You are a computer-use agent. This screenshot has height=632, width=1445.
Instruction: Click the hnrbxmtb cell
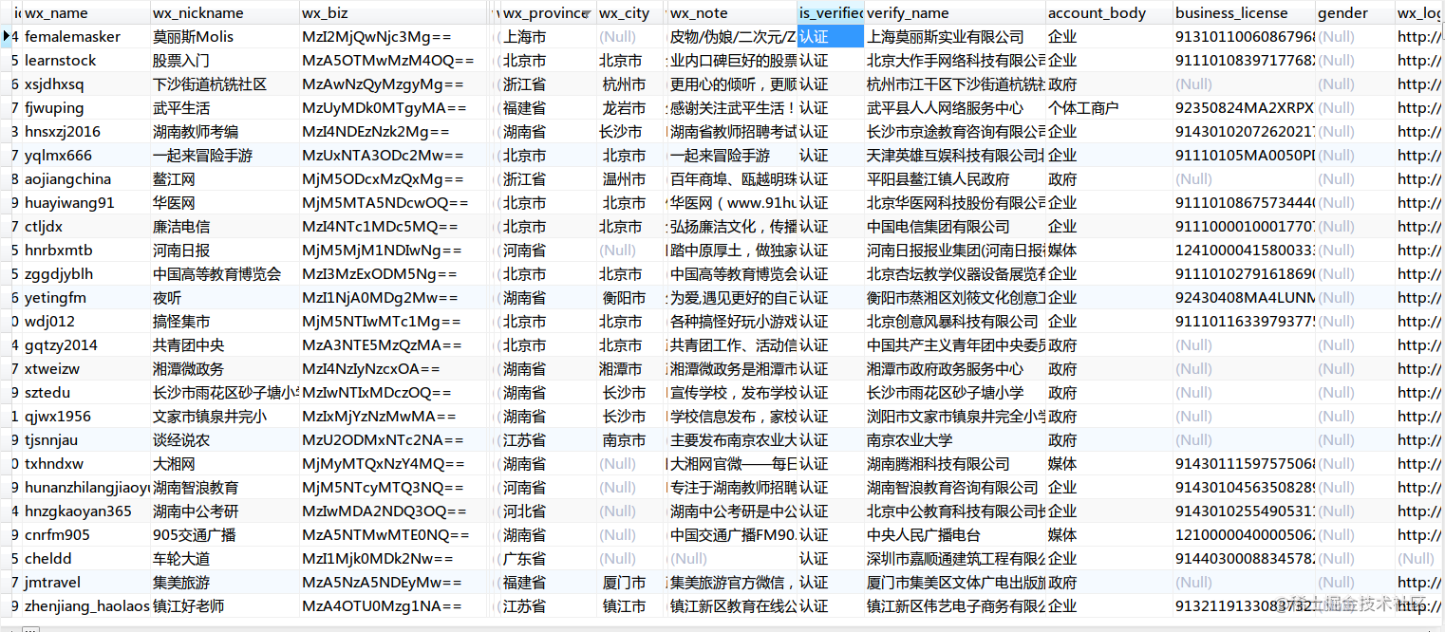click(x=85, y=251)
